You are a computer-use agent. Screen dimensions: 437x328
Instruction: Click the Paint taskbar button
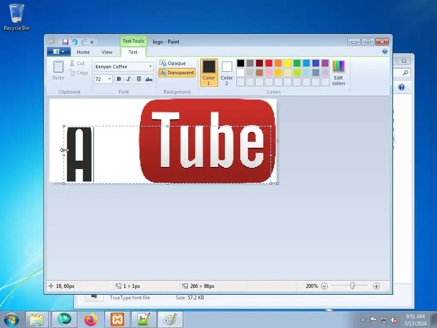pos(170,319)
